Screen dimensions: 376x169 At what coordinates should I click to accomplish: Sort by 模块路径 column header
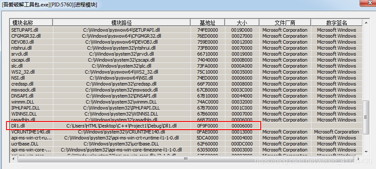(122, 23)
